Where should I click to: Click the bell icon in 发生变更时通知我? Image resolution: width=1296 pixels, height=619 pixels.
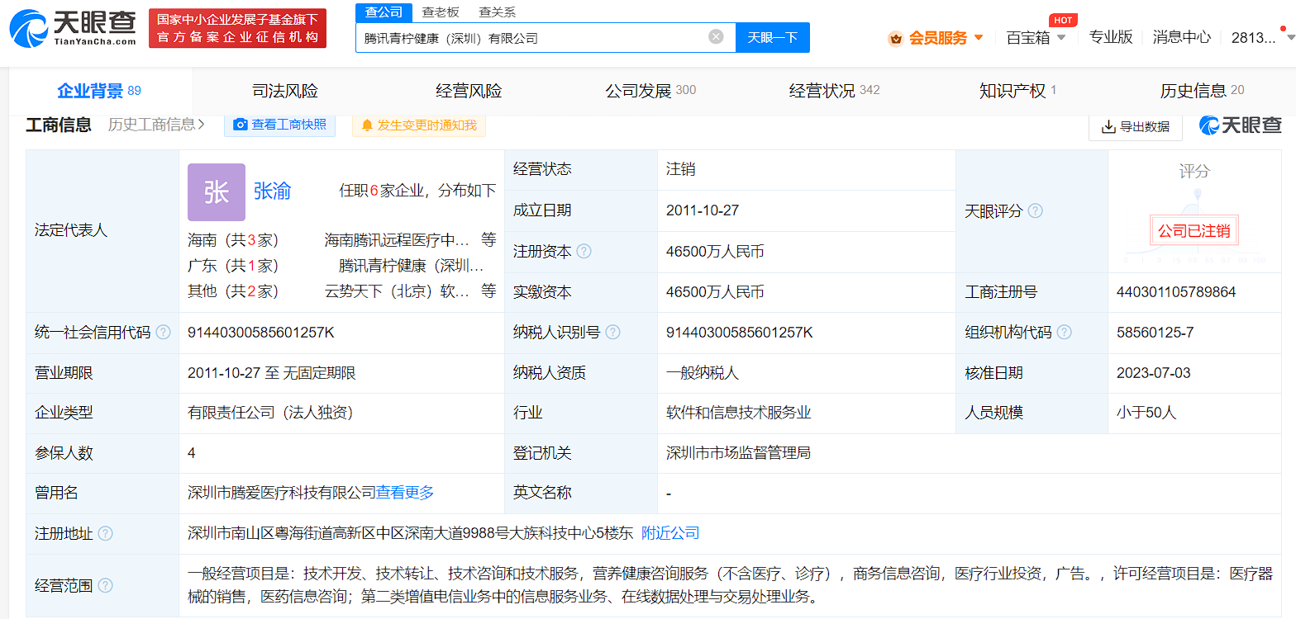(367, 125)
